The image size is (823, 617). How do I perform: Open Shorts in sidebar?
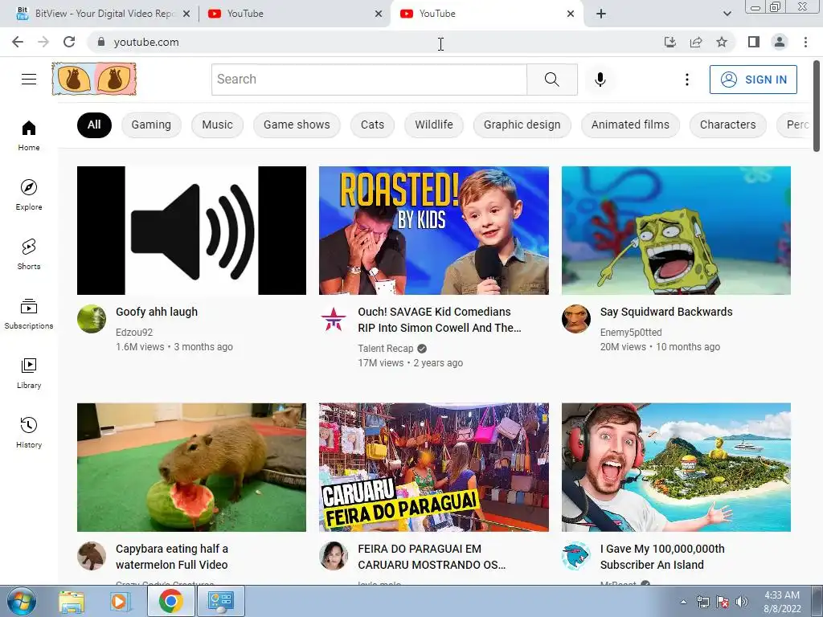point(29,255)
